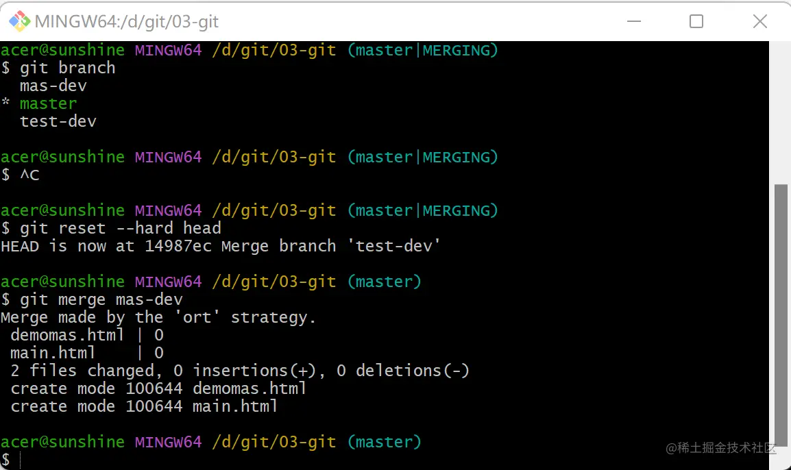Minimize the MINGW64 terminal window
The width and height of the screenshot is (791, 470).
point(633,21)
